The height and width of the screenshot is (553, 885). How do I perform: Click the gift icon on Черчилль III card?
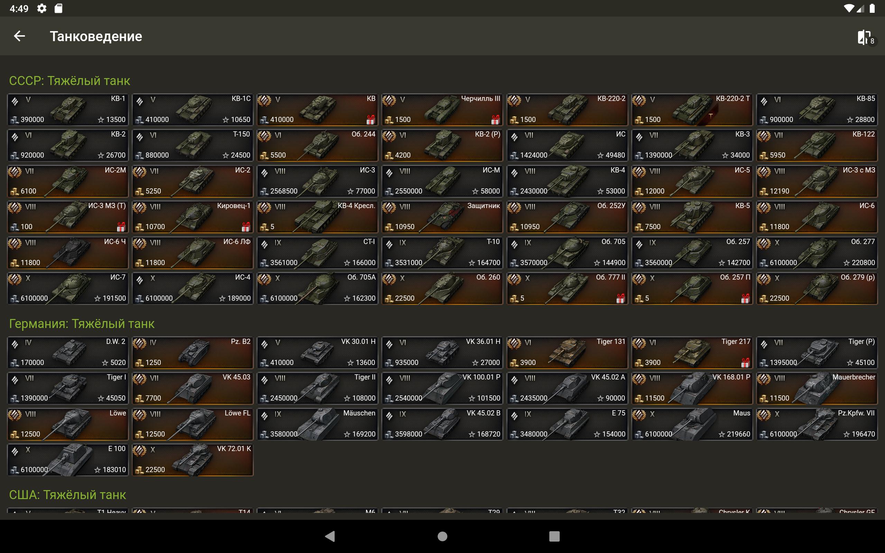[495, 120]
